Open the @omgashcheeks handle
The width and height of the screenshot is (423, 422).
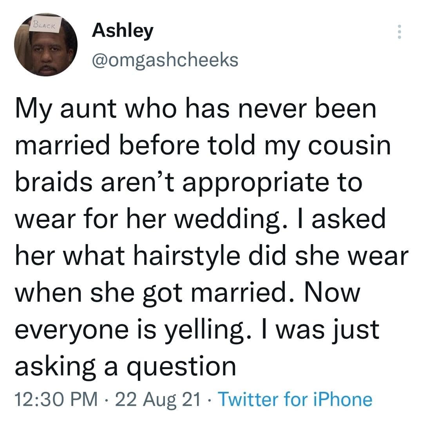click(164, 60)
